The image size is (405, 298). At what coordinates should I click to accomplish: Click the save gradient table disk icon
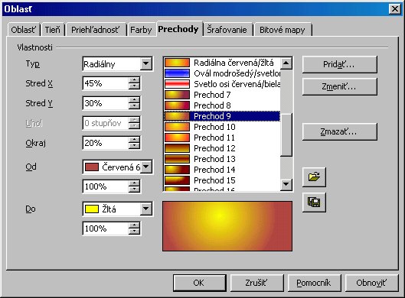(x=314, y=202)
